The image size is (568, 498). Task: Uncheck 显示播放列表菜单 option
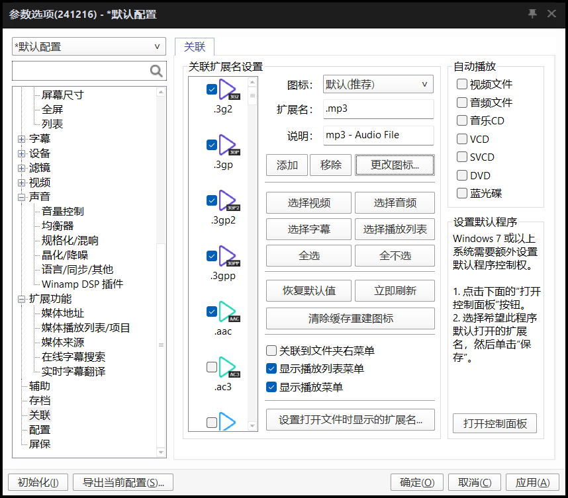click(271, 369)
